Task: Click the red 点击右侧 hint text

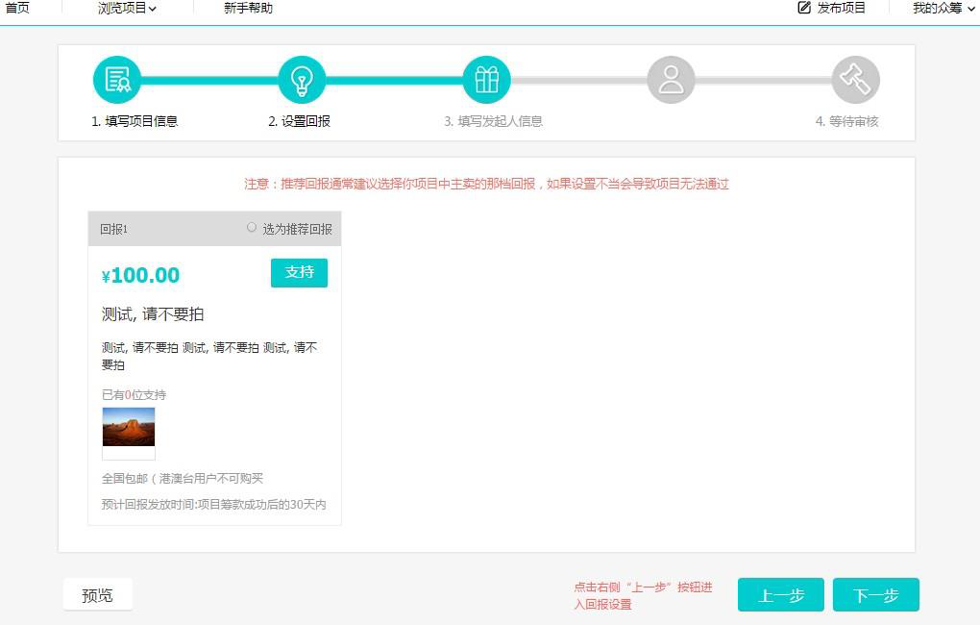Action: tap(643, 595)
